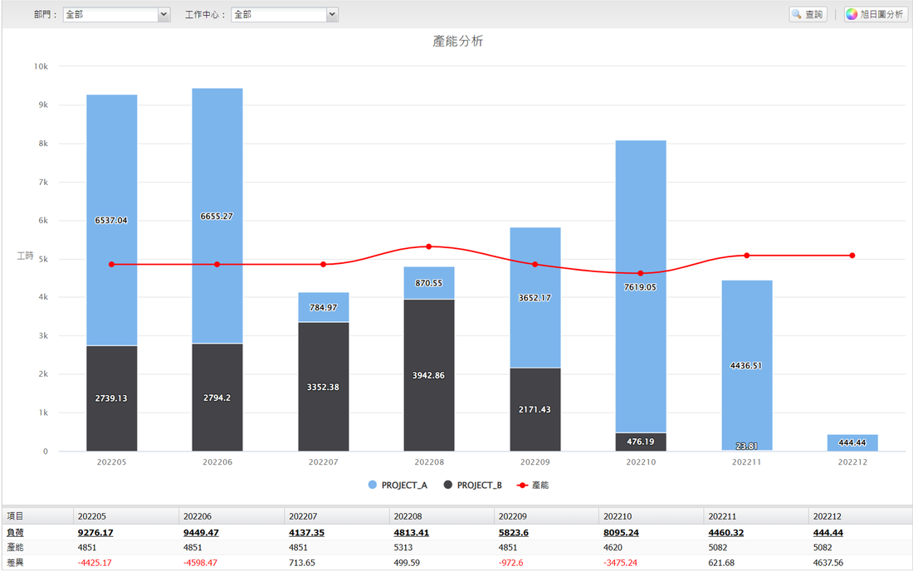This screenshot has width=913, height=576.
Task: Open load value 8095.24 for 202210
Action: coord(621,533)
